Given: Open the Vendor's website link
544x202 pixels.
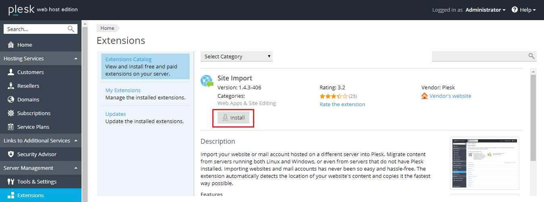Looking at the screenshot, I should pos(450,96).
